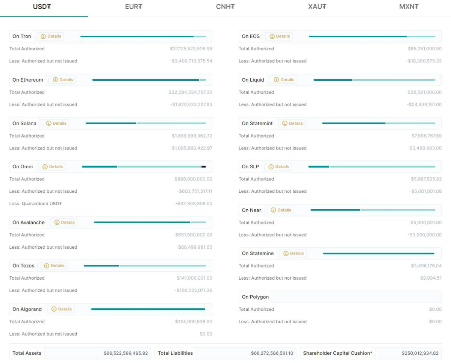
Task: Click the info icon beside On Liquid
Action: pos(276,80)
